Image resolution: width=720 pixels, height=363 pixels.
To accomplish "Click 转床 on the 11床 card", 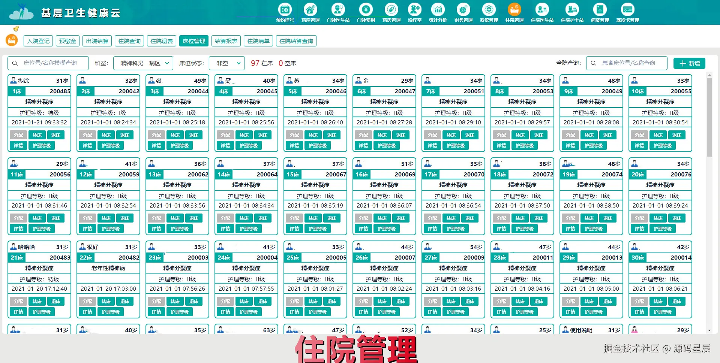I will [37, 218].
